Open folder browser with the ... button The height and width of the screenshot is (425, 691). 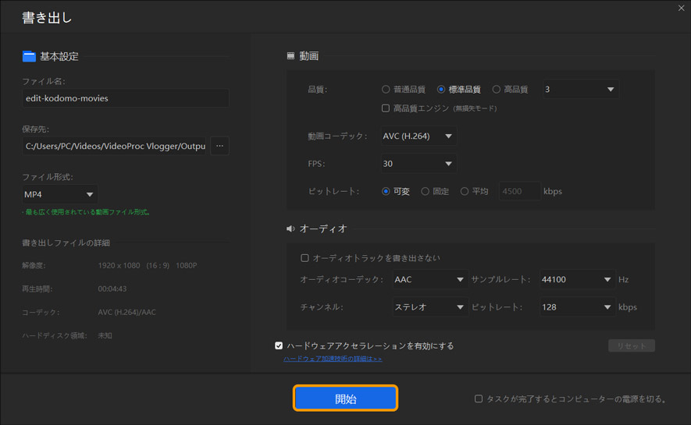(219, 146)
